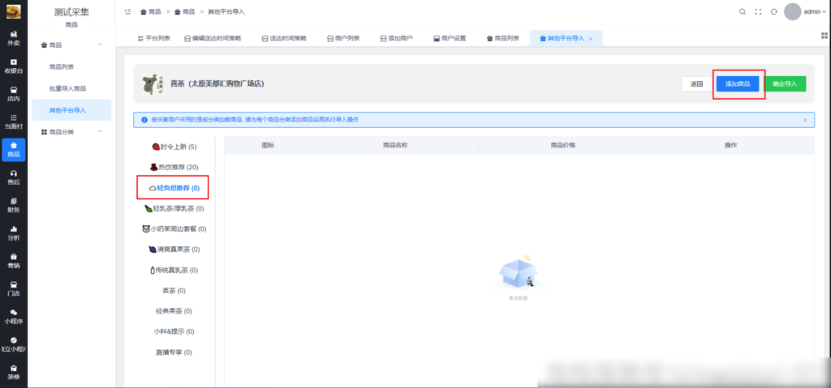Open the 收银台 cashier sidebar icon
Viewport: 831px width, 388px height.
coord(13,66)
